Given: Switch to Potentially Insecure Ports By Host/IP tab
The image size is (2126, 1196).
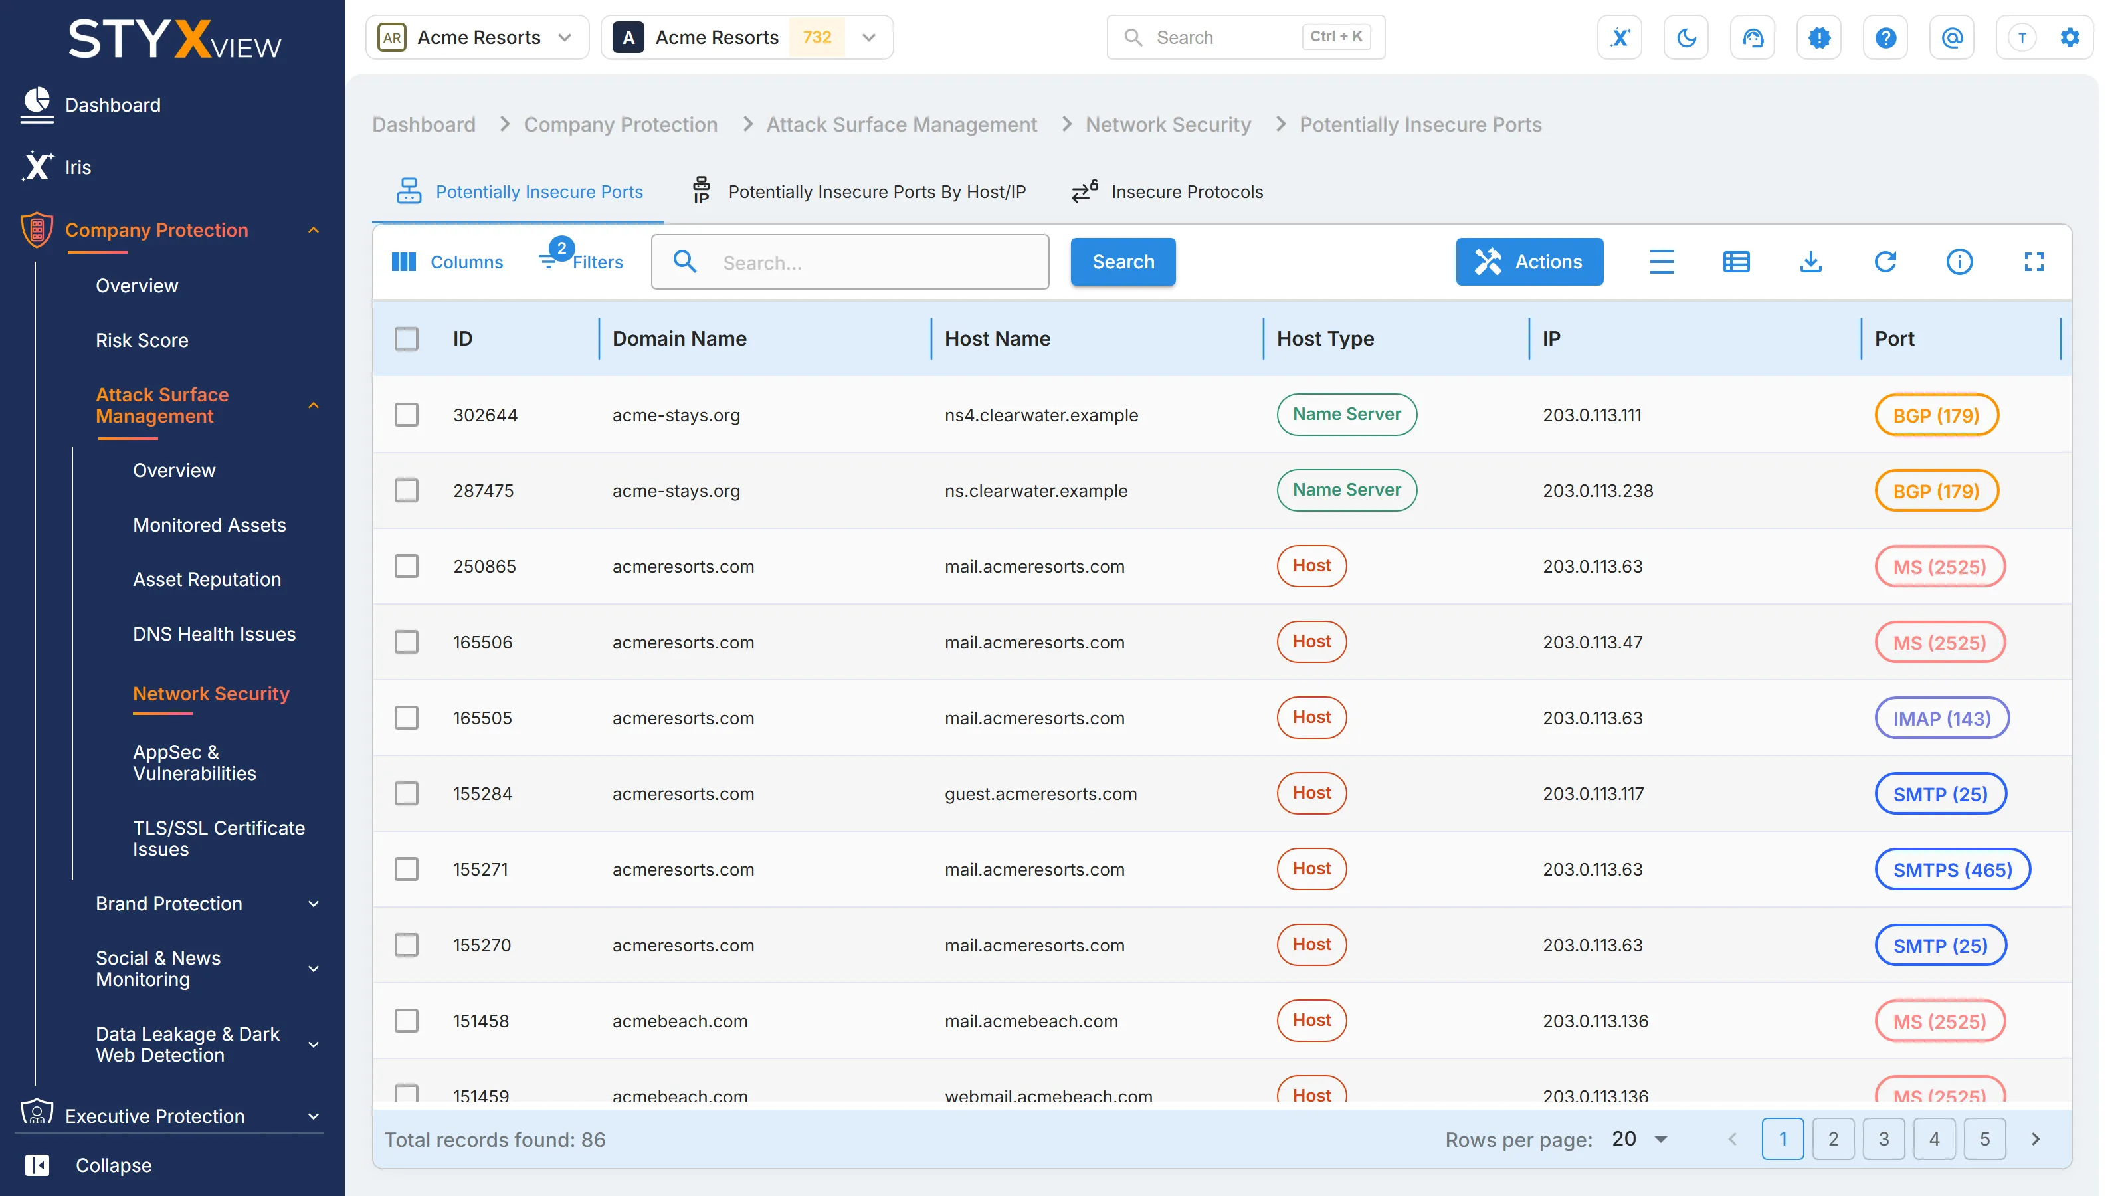Looking at the screenshot, I should coord(858,191).
